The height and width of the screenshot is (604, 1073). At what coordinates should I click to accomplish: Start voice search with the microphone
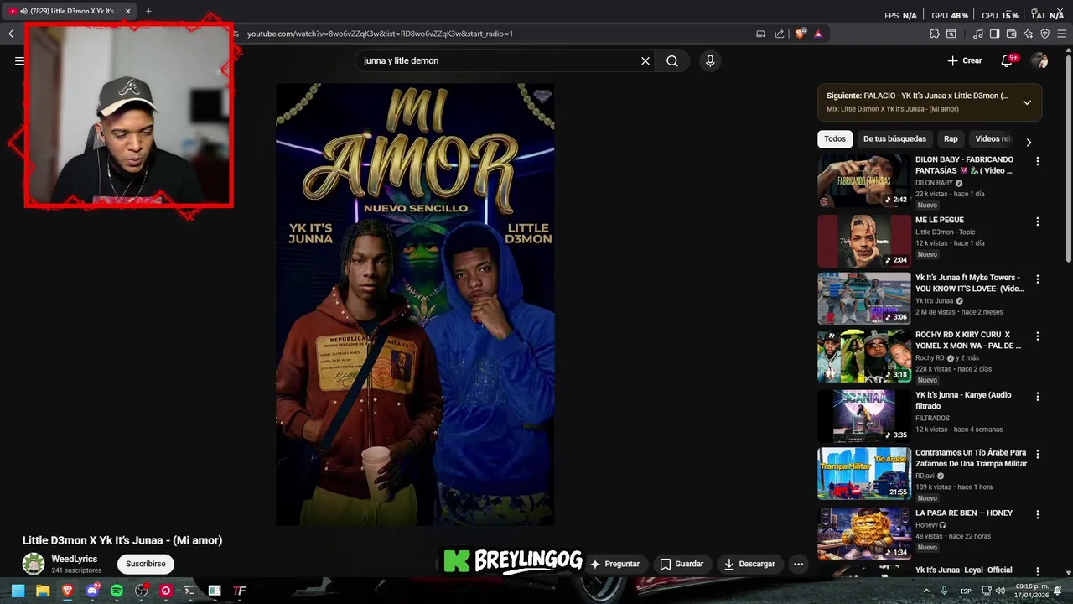(x=710, y=60)
